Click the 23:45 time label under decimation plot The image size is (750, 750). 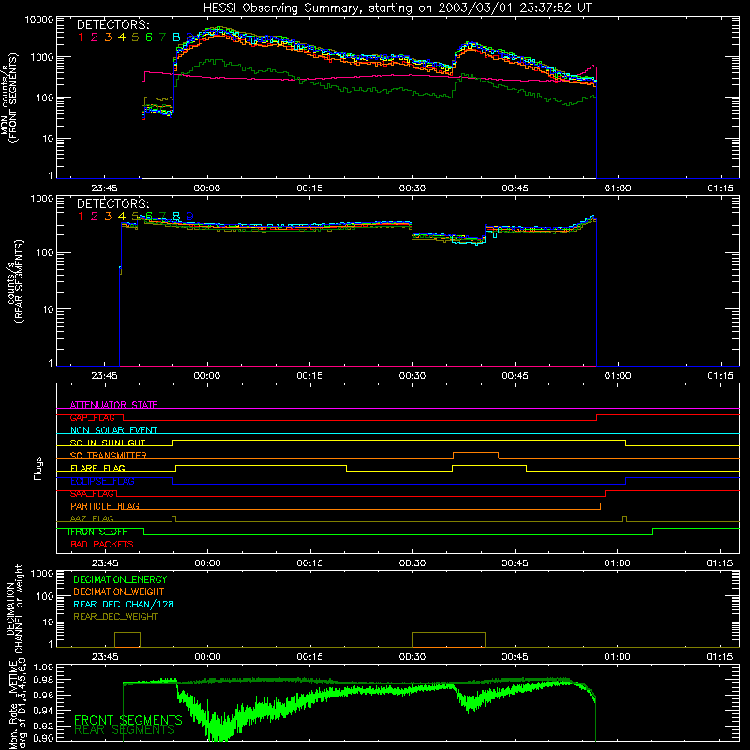(x=105, y=657)
